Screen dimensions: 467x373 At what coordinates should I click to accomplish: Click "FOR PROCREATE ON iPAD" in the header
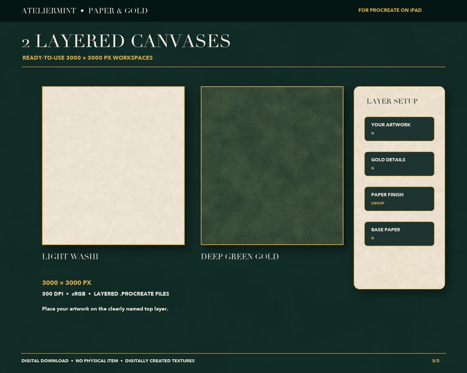tap(390, 10)
